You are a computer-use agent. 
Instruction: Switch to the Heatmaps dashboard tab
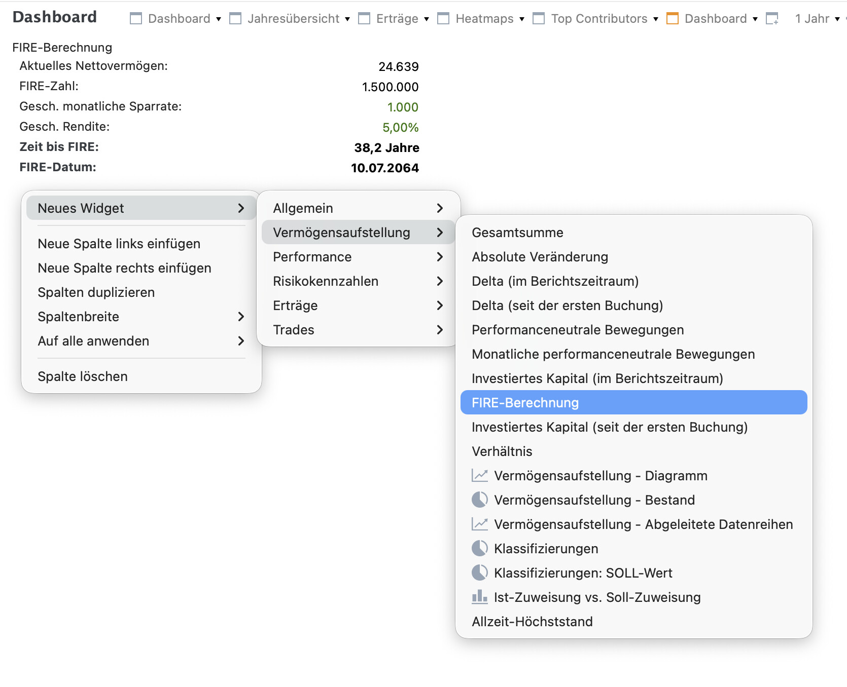click(484, 19)
